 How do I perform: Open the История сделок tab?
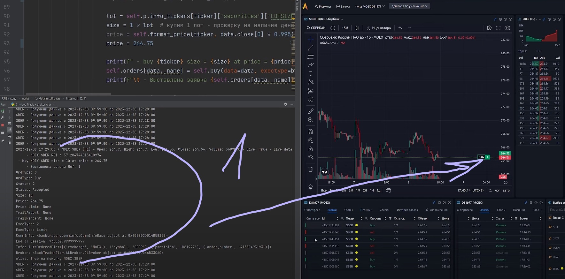click(x=407, y=210)
